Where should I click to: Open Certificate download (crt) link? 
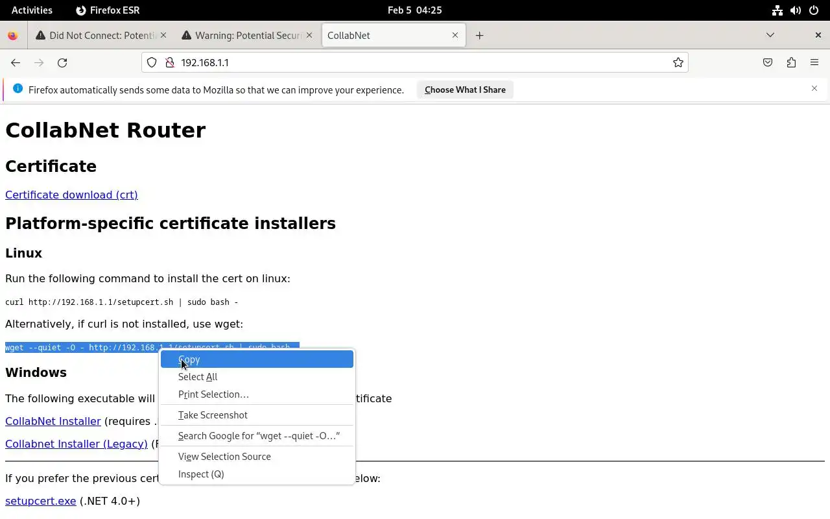coord(71,195)
